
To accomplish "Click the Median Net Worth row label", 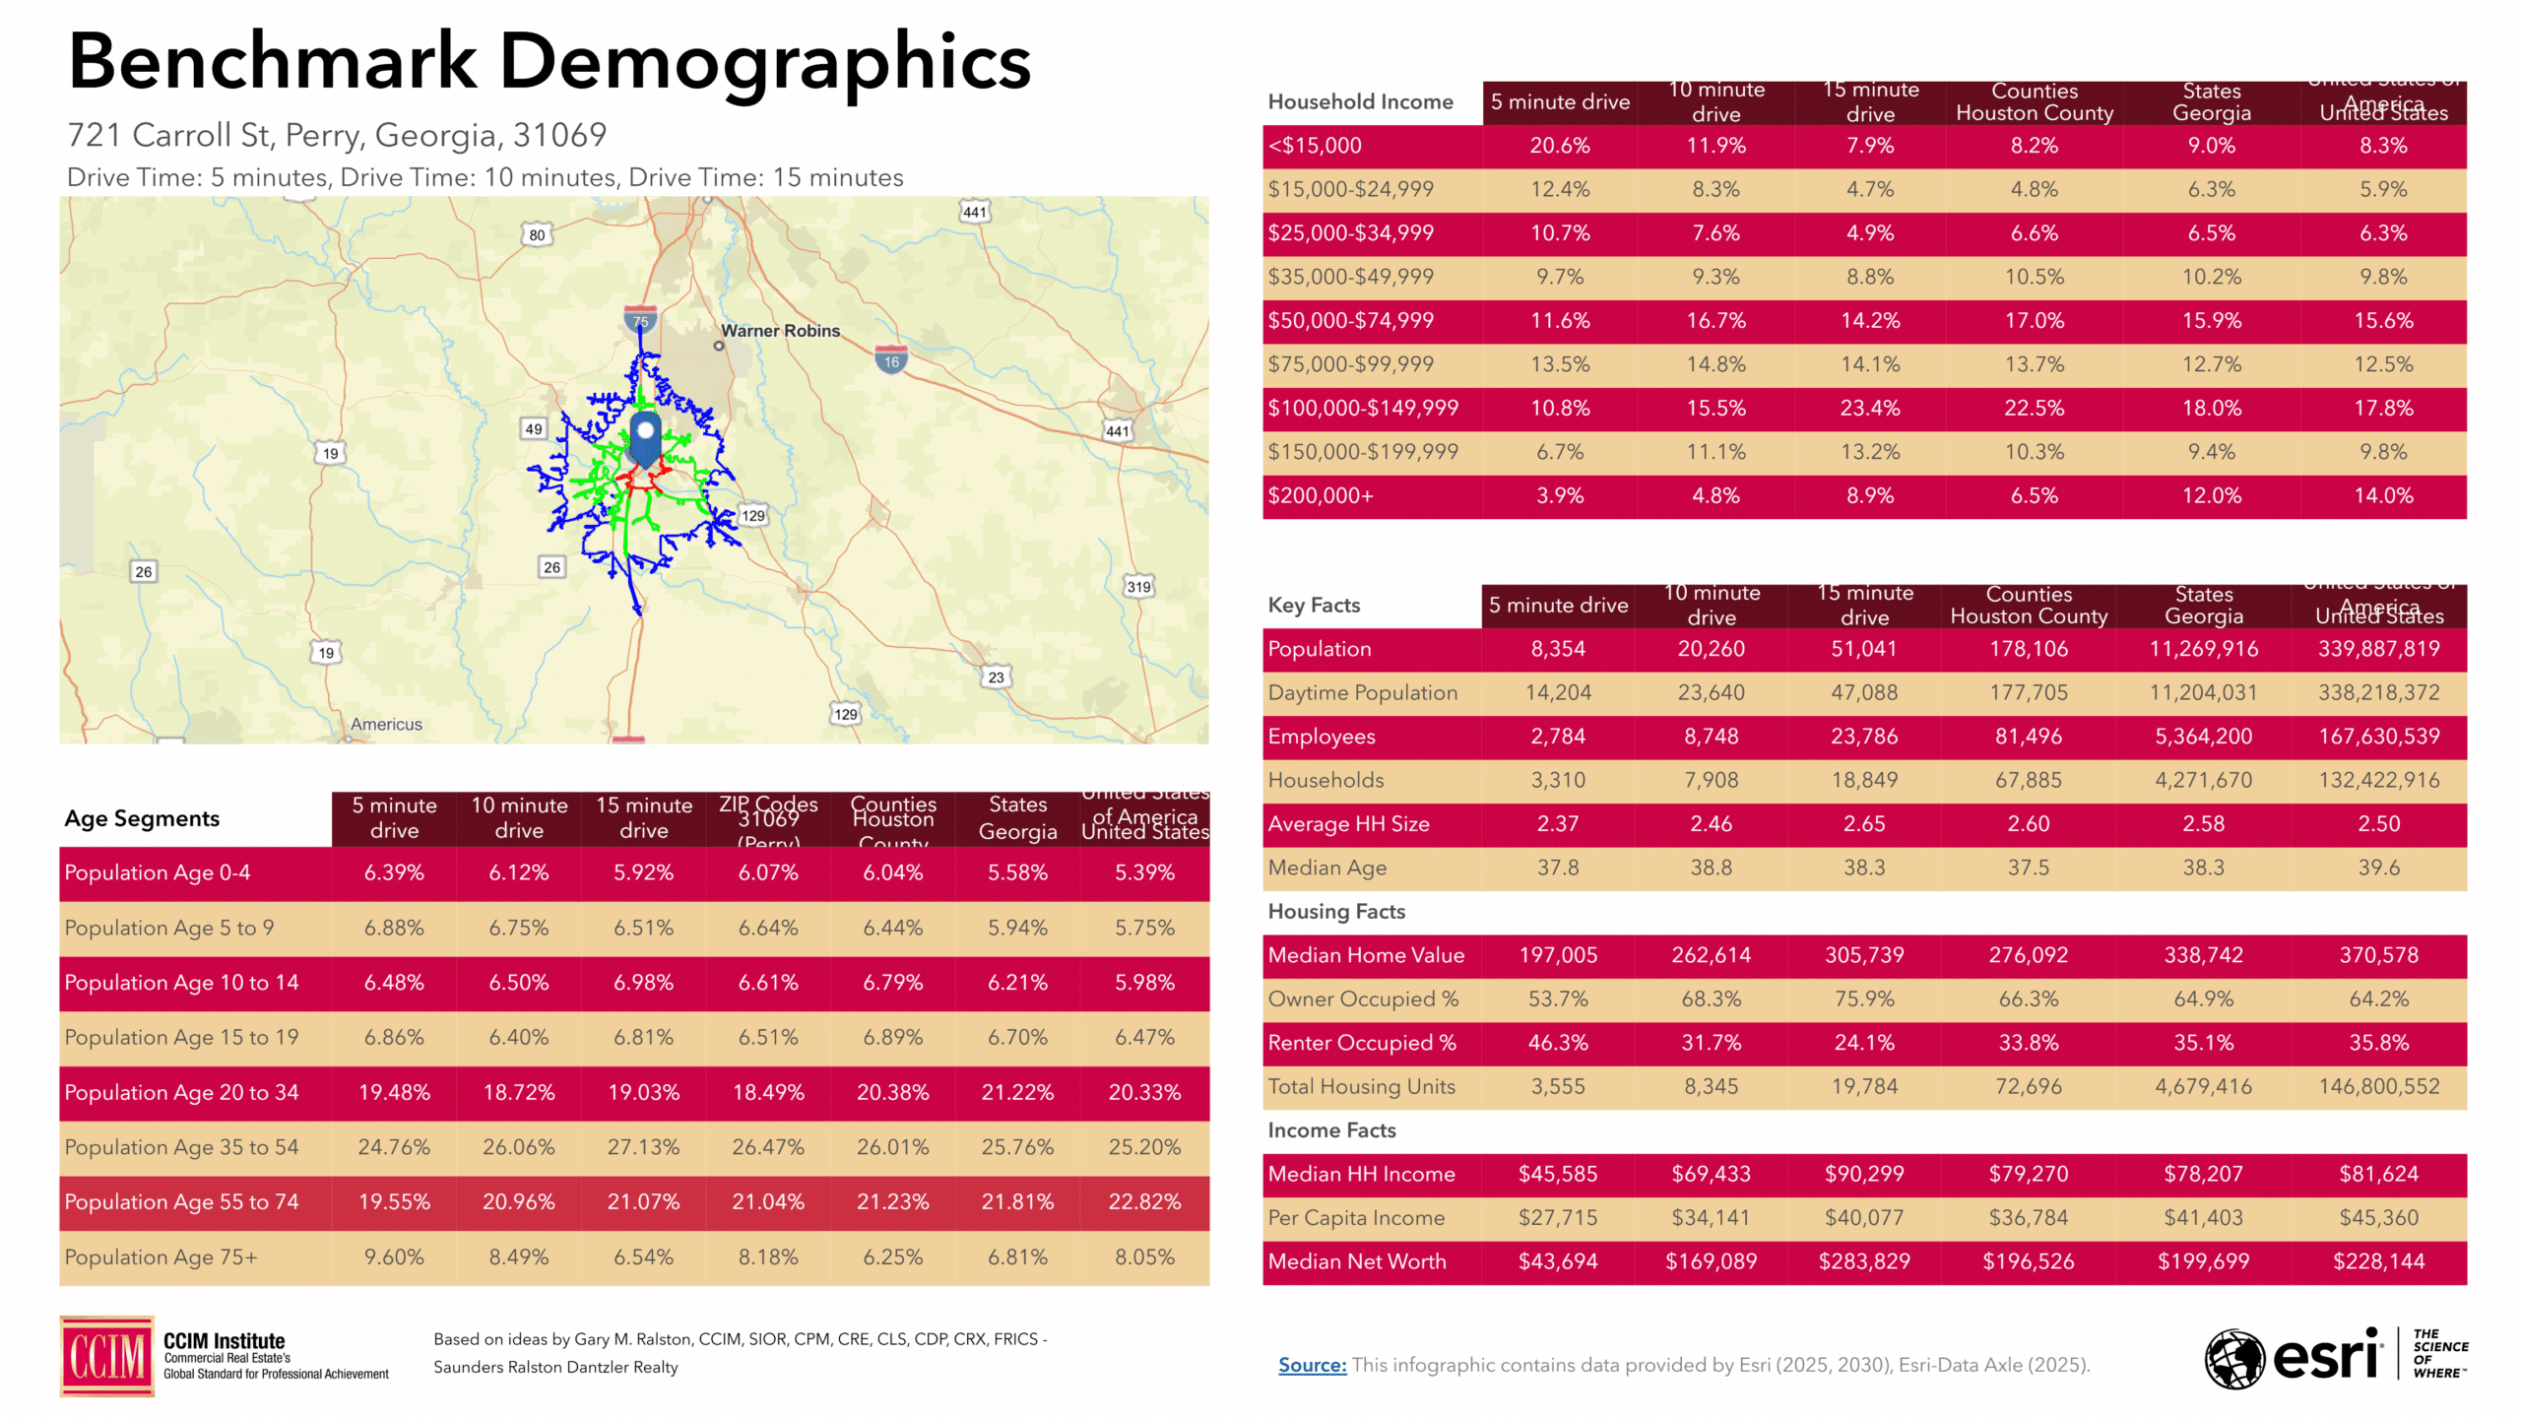I will point(1357,1261).
